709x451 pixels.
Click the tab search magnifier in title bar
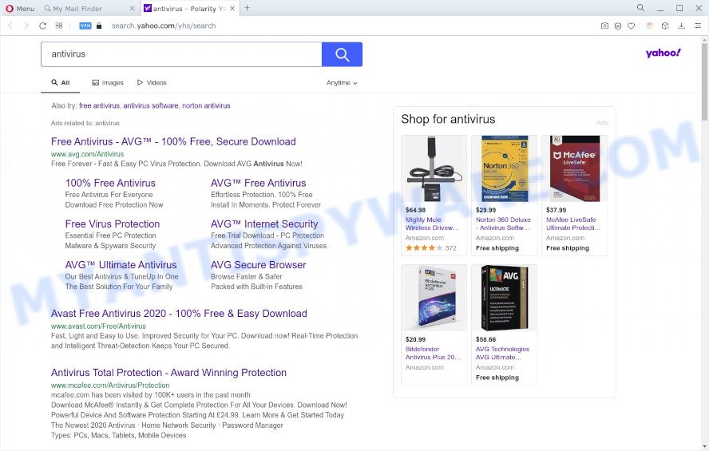point(640,8)
